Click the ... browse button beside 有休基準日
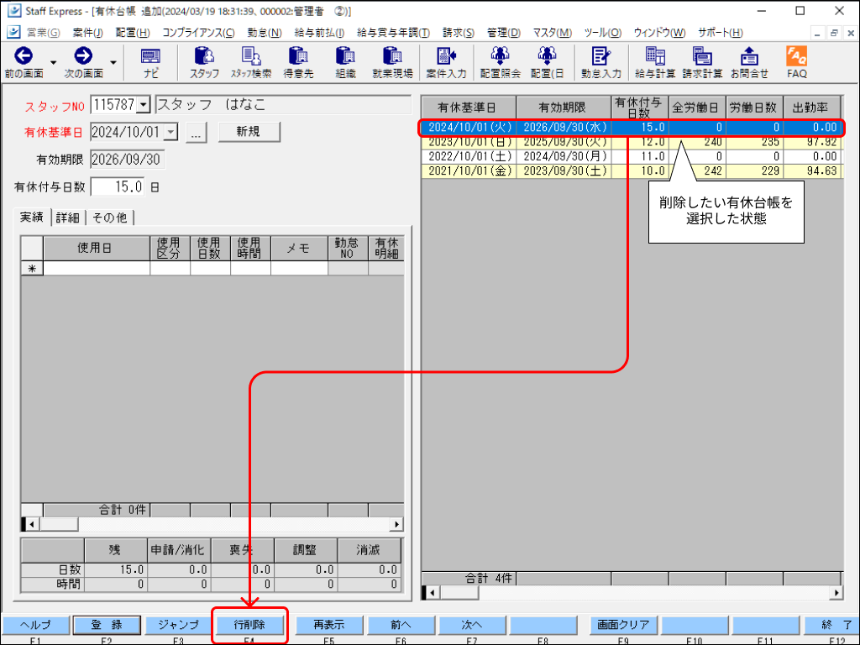860x645 pixels. pos(197,132)
